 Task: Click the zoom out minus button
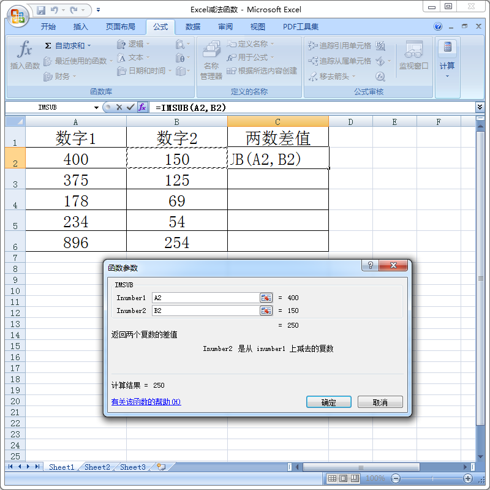(x=396, y=478)
